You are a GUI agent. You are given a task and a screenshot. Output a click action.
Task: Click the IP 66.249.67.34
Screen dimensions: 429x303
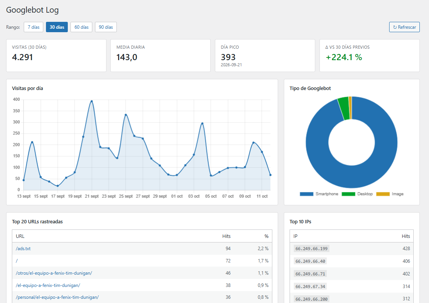click(310, 286)
